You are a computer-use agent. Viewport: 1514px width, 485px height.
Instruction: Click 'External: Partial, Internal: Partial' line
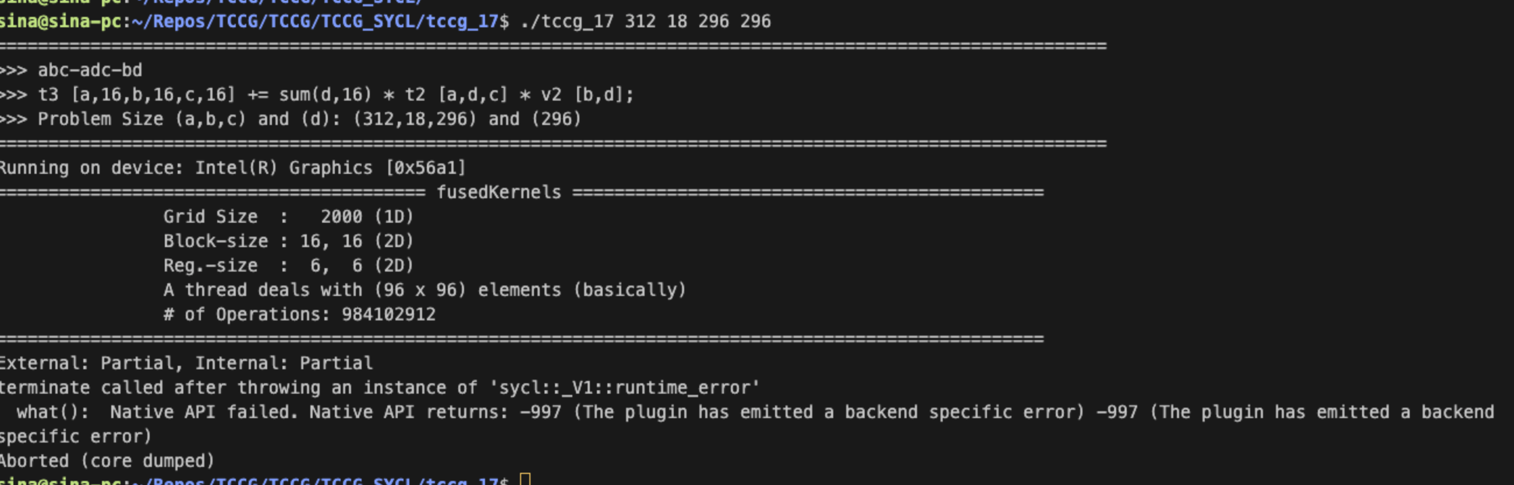click(186, 363)
